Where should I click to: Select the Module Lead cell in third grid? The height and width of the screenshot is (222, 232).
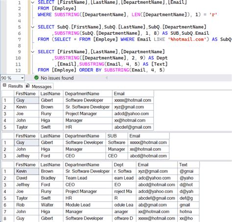(88, 205)
